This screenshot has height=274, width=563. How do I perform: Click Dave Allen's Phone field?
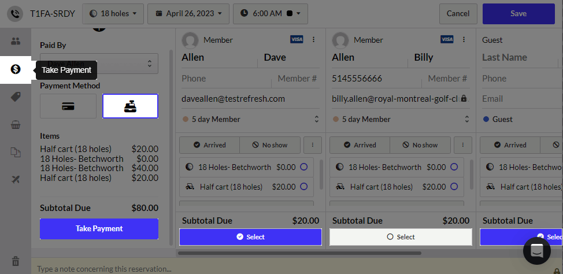click(226, 79)
